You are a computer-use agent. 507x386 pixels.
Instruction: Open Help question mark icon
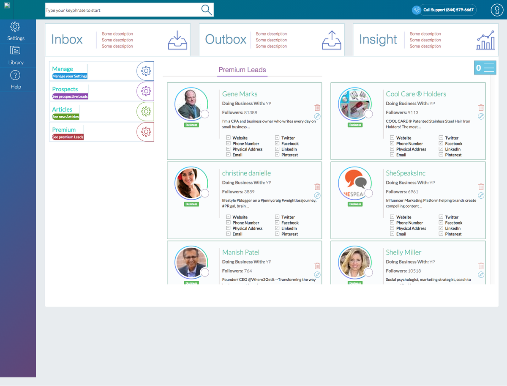tap(15, 75)
